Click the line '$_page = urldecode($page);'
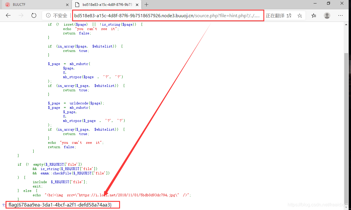The height and width of the screenshot is (210, 351). tap(76, 103)
